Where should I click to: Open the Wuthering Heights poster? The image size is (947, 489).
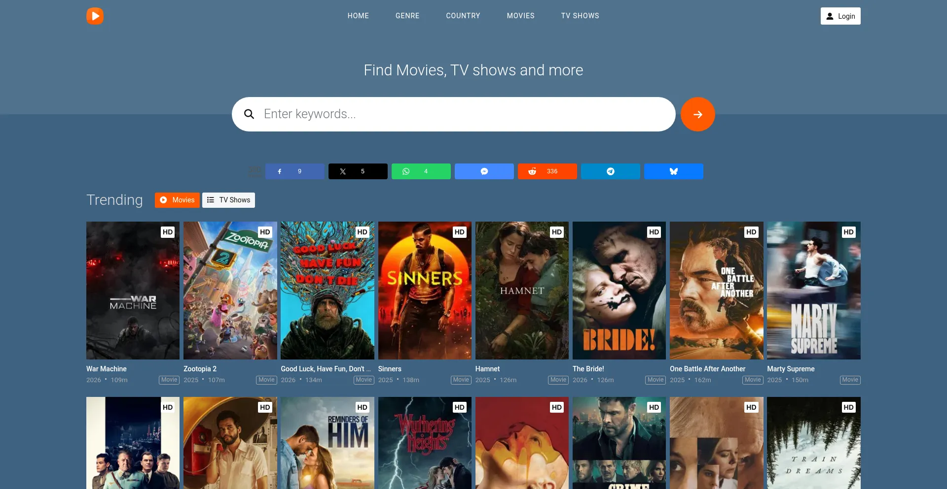point(425,443)
